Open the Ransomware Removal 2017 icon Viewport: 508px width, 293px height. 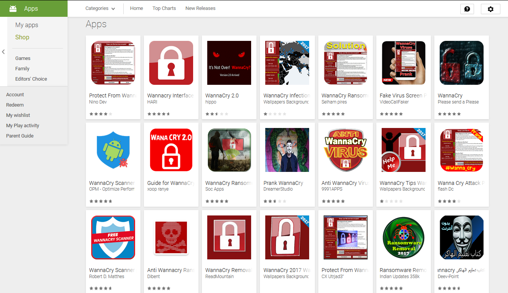click(x=403, y=237)
